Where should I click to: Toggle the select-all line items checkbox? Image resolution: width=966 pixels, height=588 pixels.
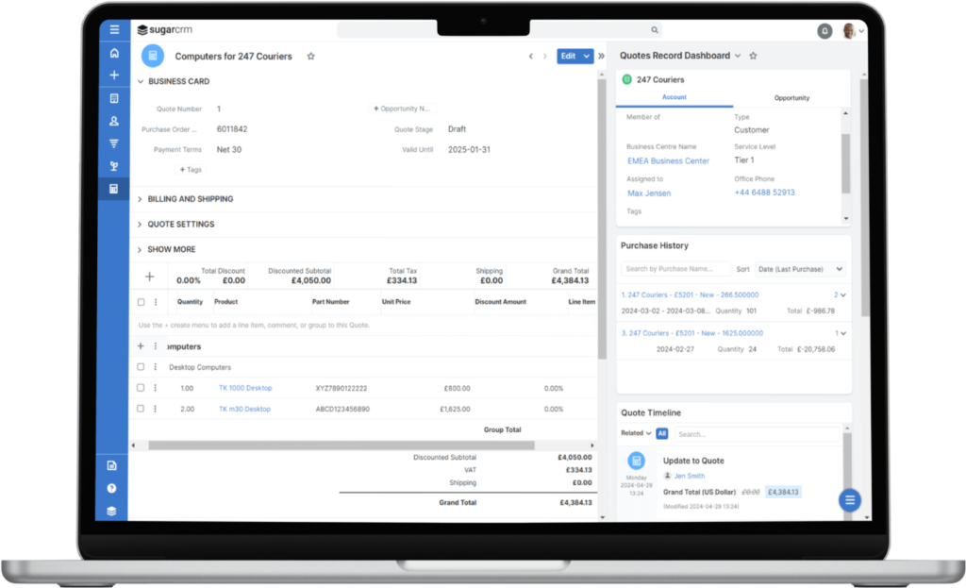pyautogui.click(x=142, y=302)
